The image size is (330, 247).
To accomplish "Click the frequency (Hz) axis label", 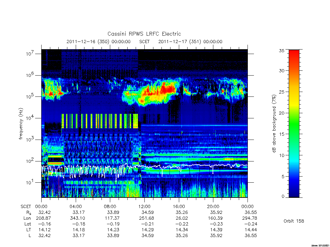I will (21, 123).
